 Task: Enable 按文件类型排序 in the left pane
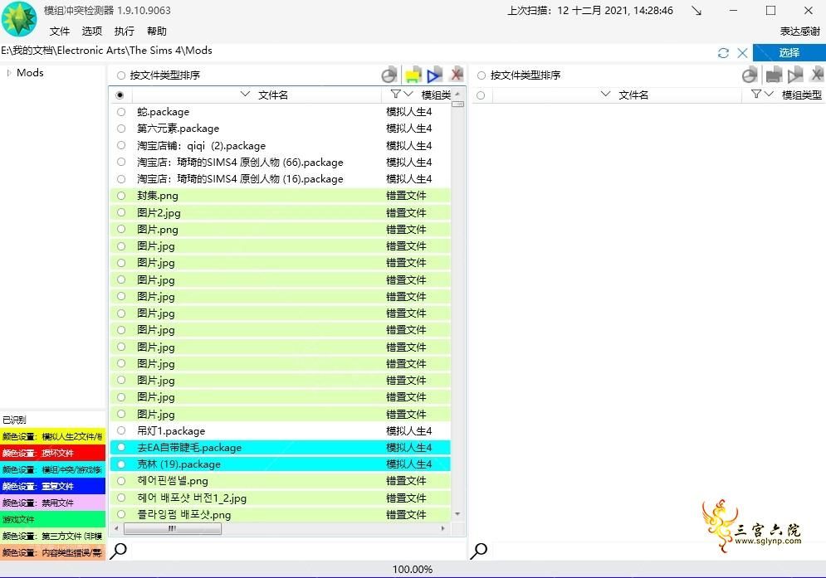121,75
